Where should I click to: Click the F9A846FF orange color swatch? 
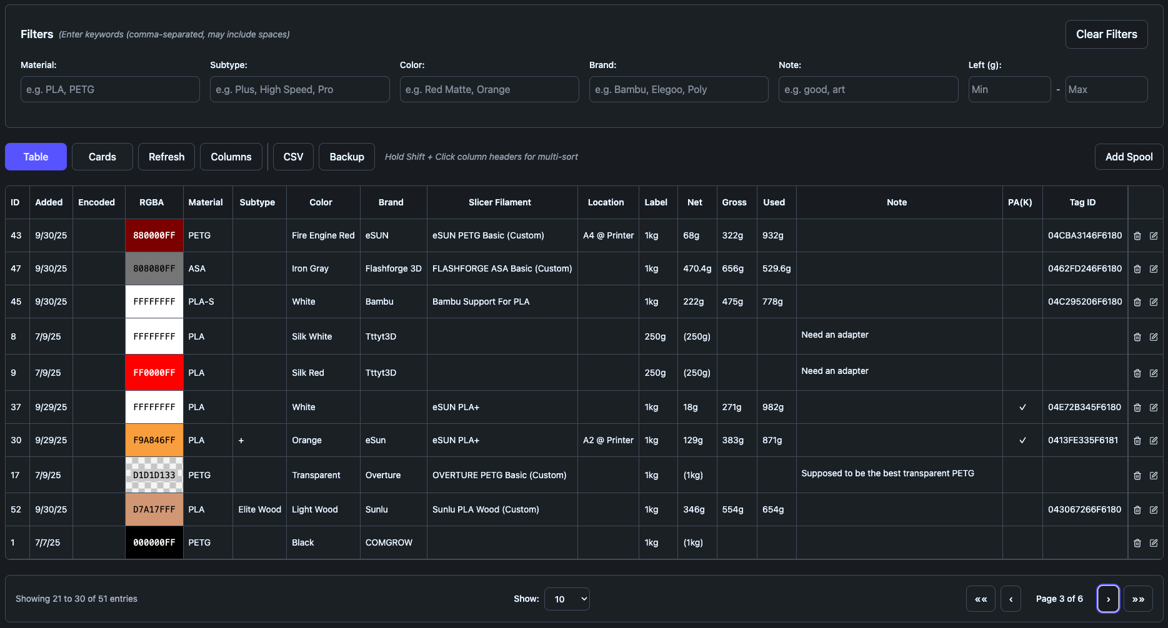click(154, 441)
